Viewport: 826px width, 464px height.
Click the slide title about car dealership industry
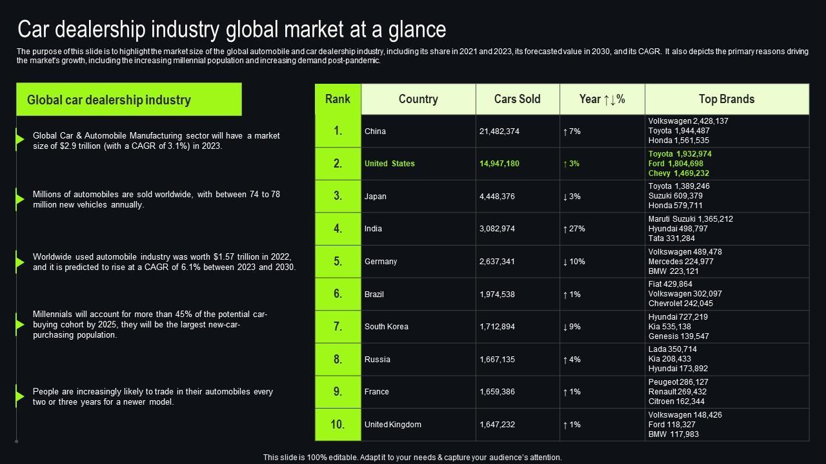[x=232, y=30]
